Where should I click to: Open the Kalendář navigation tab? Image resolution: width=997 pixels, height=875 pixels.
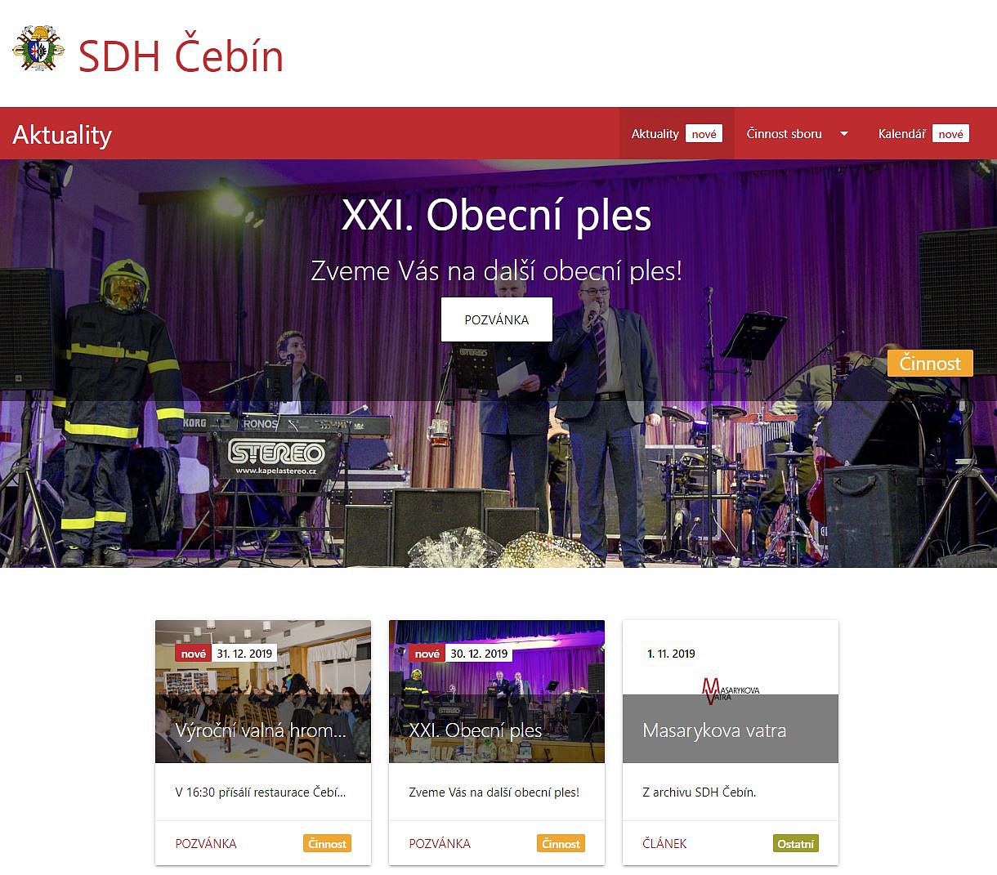(x=901, y=134)
